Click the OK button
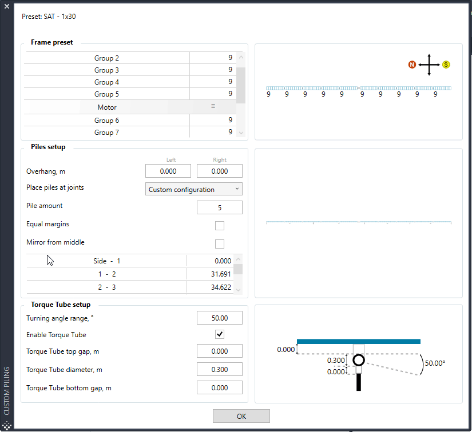The height and width of the screenshot is (432, 472). pos(241,416)
